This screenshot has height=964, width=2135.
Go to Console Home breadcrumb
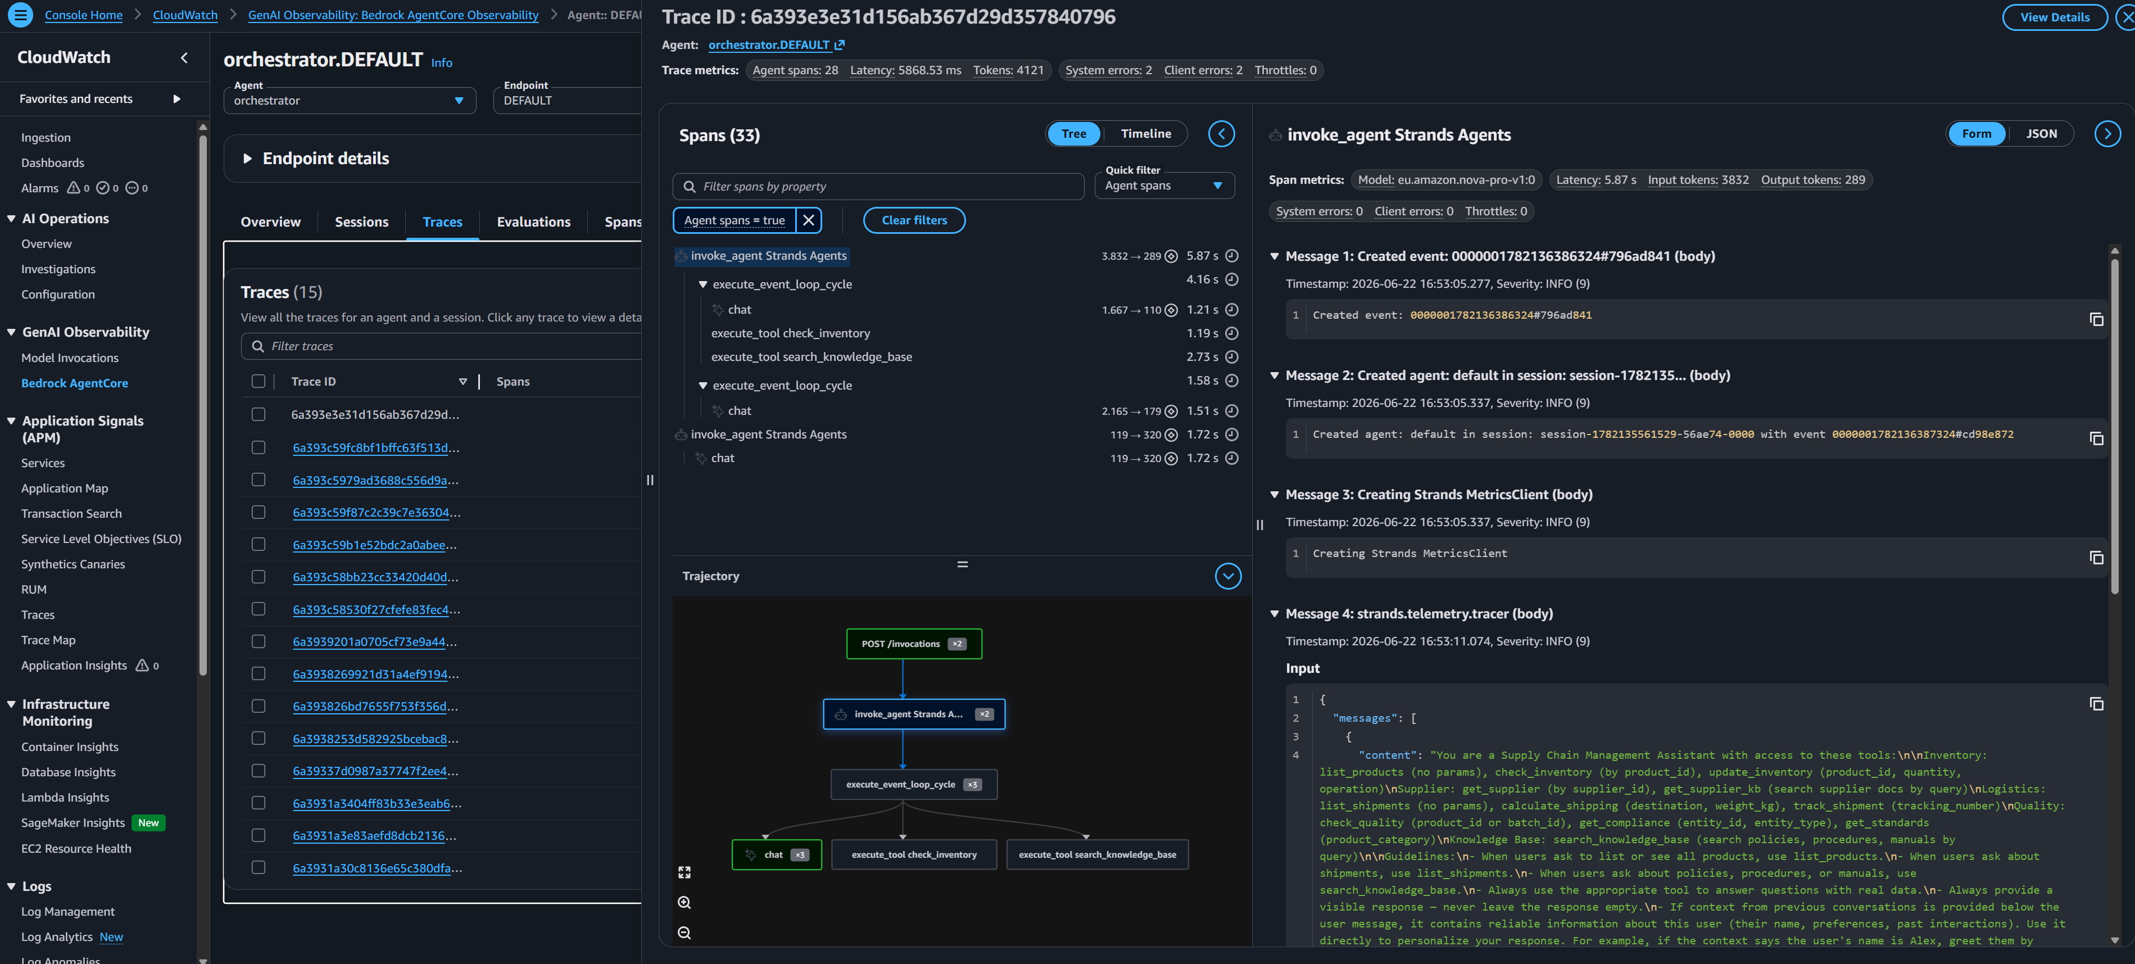pyautogui.click(x=84, y=15)
